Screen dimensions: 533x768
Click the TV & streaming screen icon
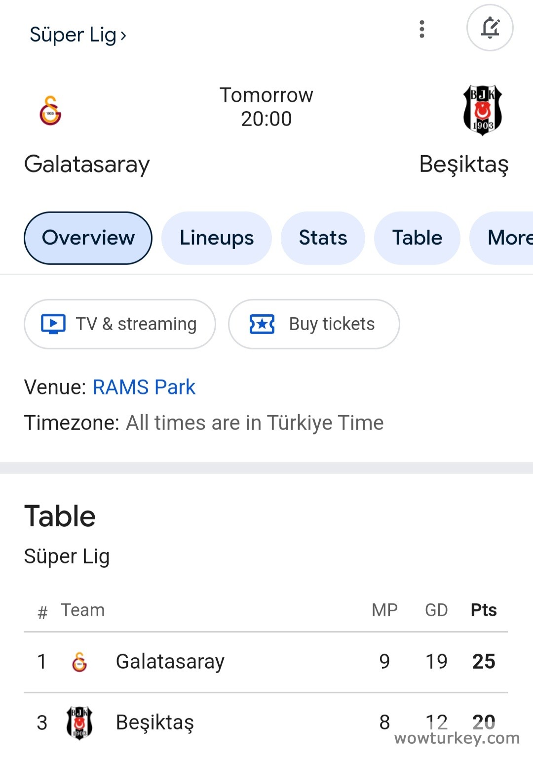point(53,324)
